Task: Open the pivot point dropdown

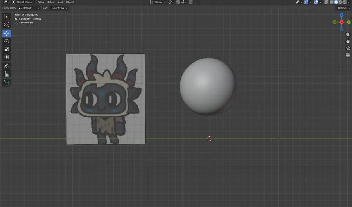Action: (x=171, y=2)
